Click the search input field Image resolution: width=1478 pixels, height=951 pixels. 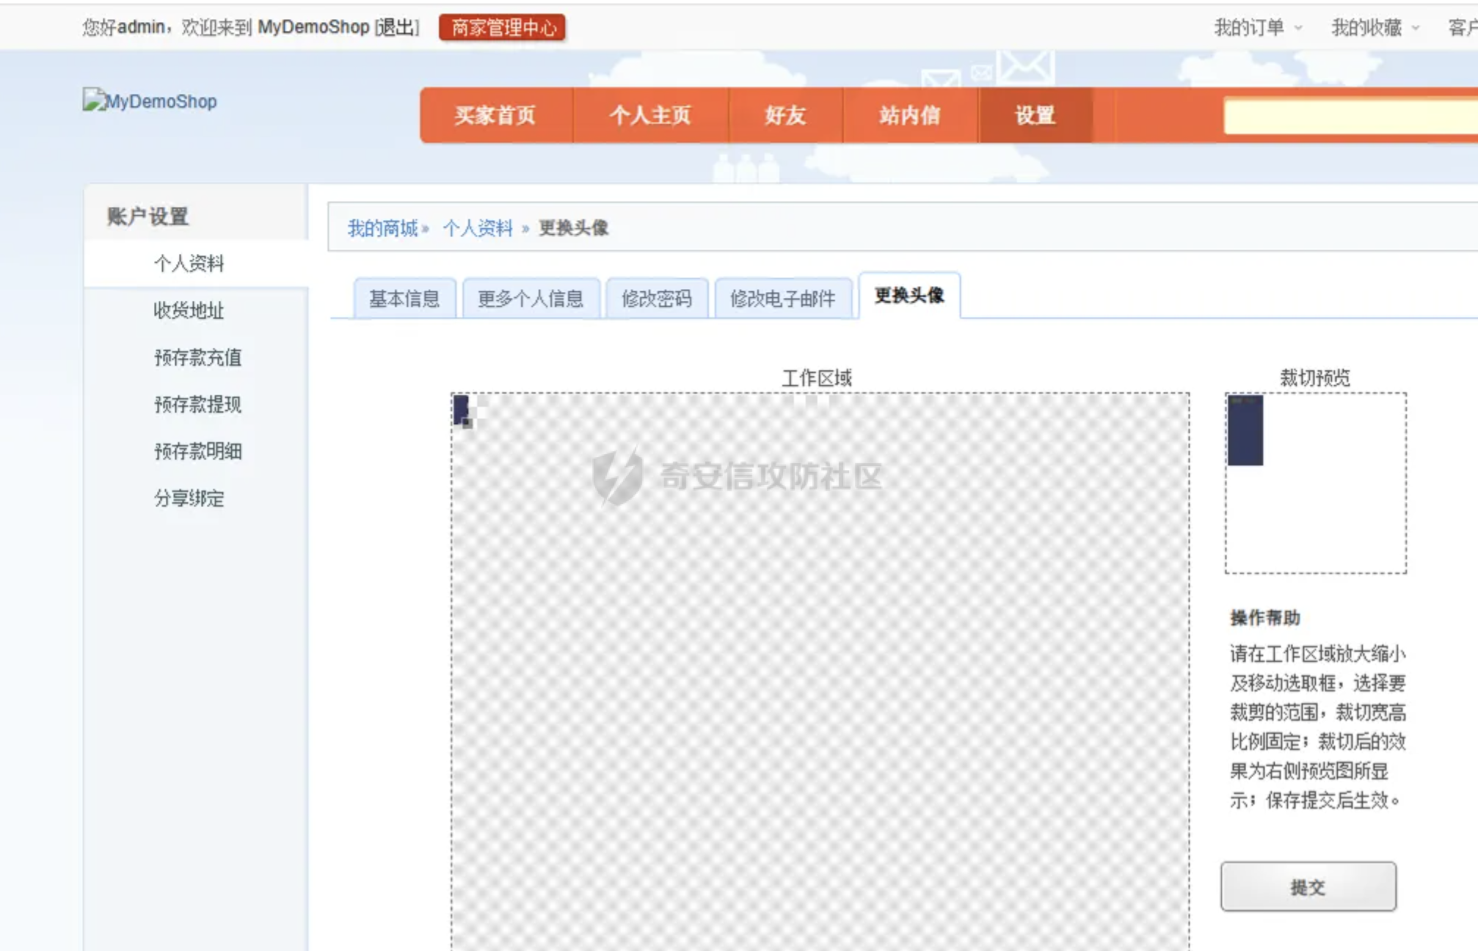[1350, 116]
